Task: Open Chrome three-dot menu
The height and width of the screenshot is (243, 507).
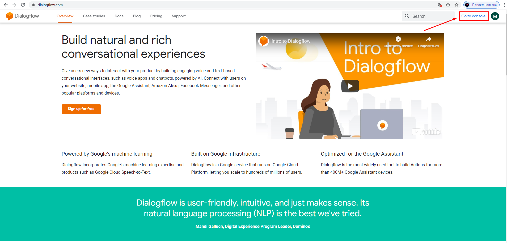Action: point(504,5)
